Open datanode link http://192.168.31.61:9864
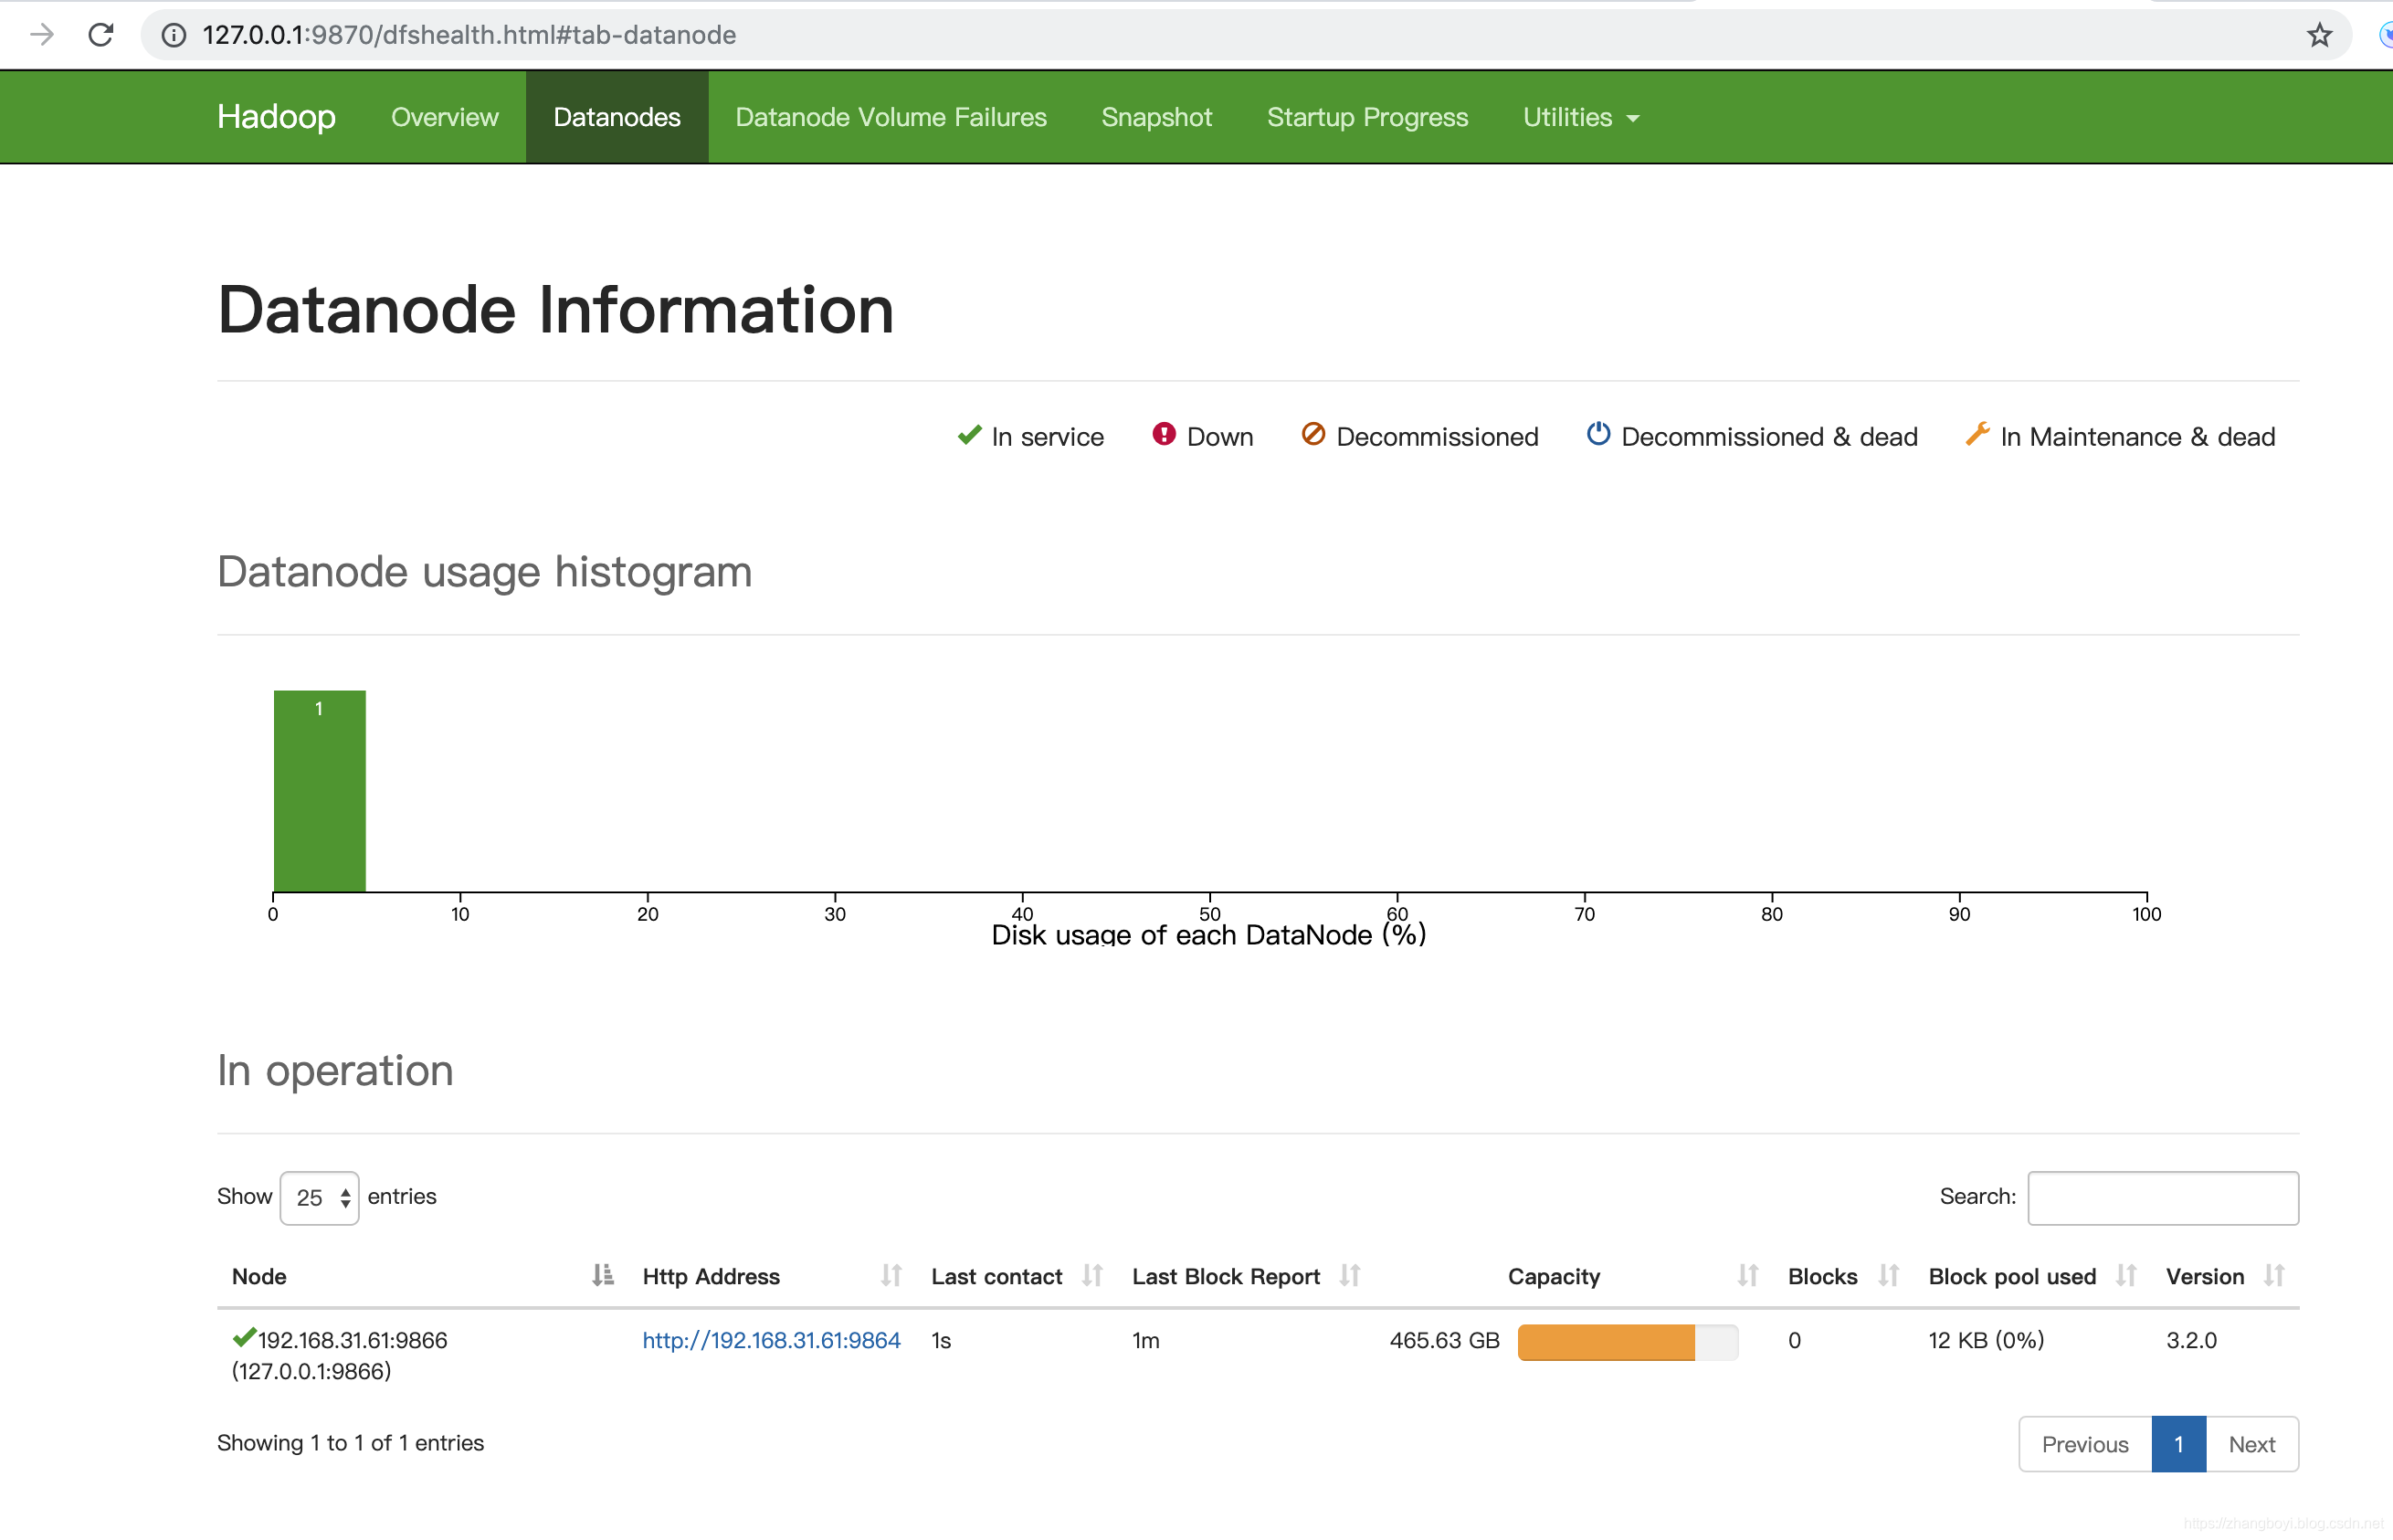2393x1540 pixels. coord(770,1340)
